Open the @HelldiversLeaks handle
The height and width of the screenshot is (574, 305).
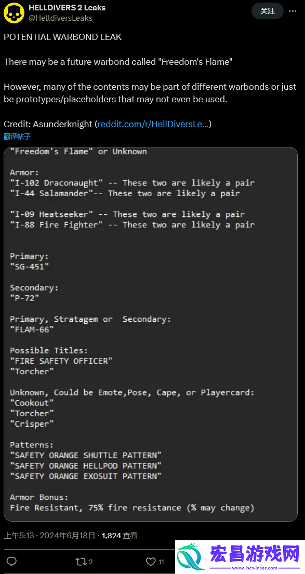pyautogui.click(x=60, y=18)
